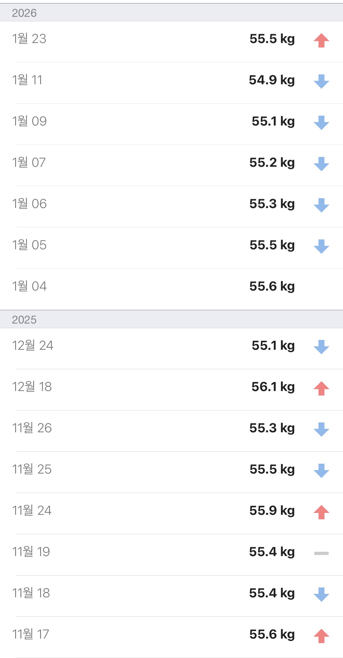Open the 1월 09 date entry
The height and width of the screenshot is (658, 343).
tap(29, 121)
